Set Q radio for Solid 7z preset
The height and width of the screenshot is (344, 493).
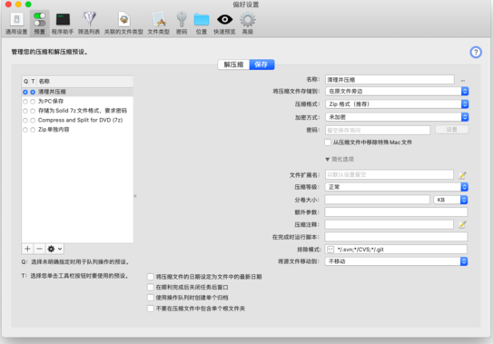(x=25, y=111)
